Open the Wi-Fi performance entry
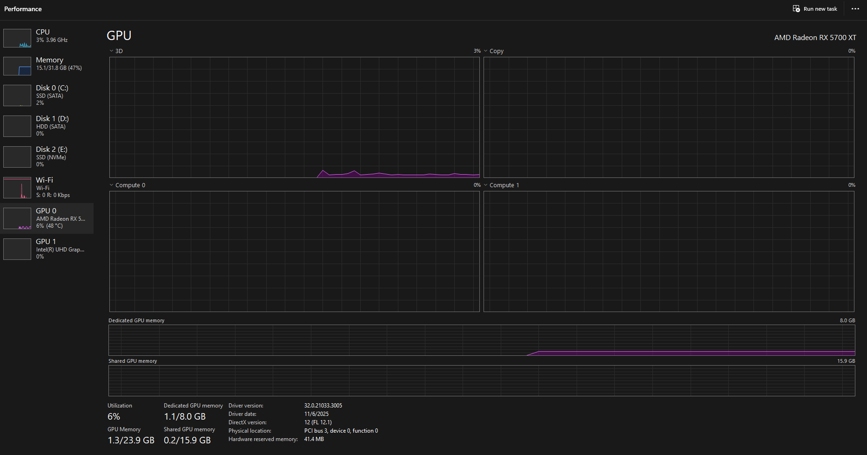Viewport: 867px width, 455px height. pyautogui.click(x=47, y=187)
